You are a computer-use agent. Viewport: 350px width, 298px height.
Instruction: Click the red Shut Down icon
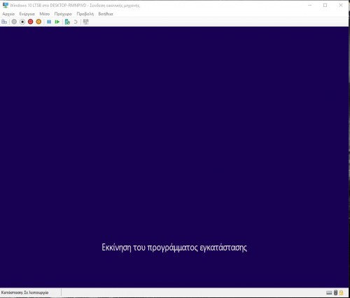31,22
